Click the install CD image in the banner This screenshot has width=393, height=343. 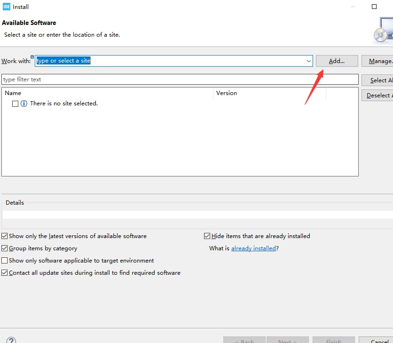click(x=381, y=34)
